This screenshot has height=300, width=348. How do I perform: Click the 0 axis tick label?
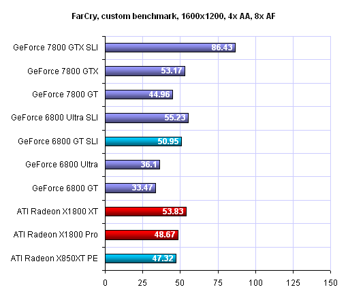[105, 283]
